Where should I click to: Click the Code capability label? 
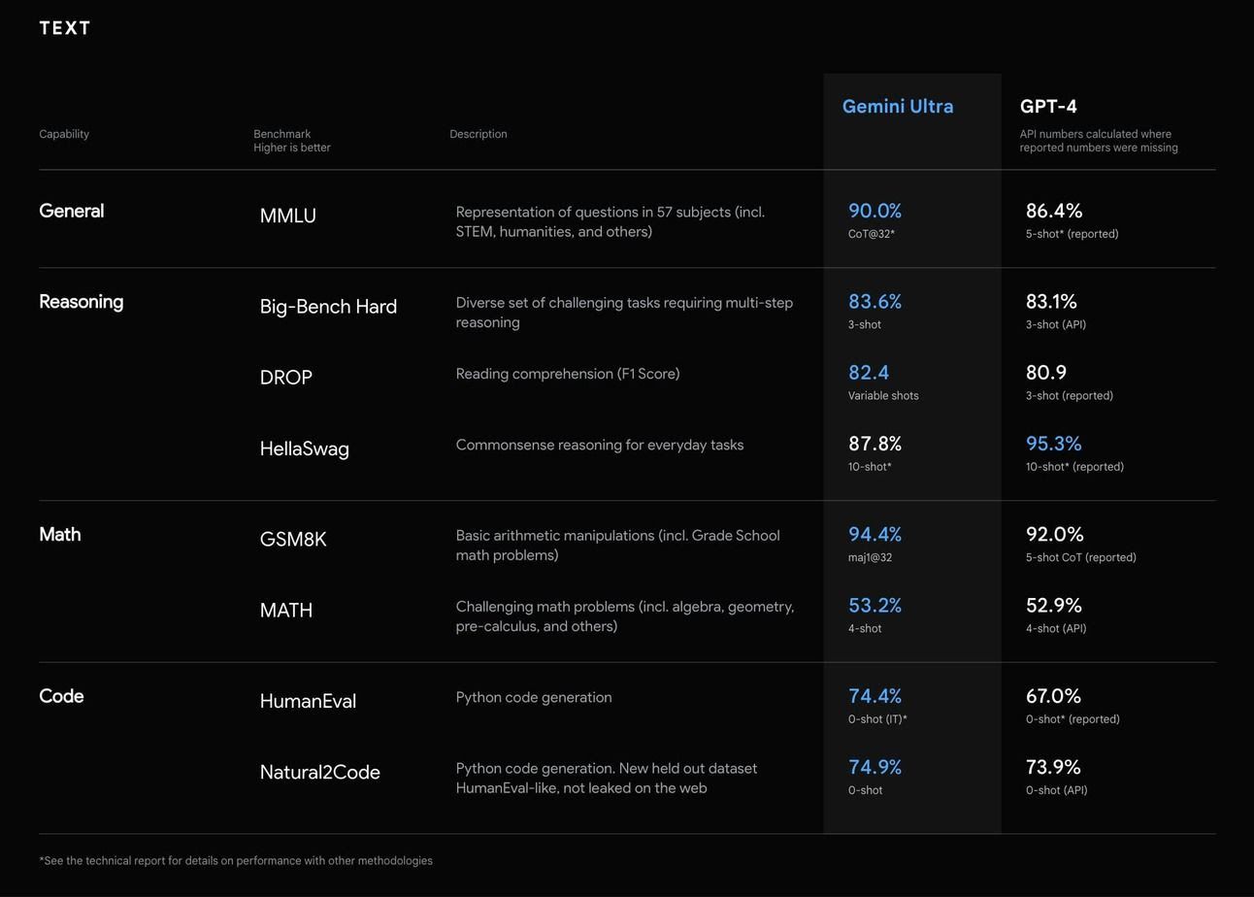click(61, 696)
